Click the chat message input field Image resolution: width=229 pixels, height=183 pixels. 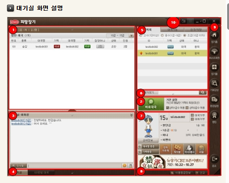[74, 166]
